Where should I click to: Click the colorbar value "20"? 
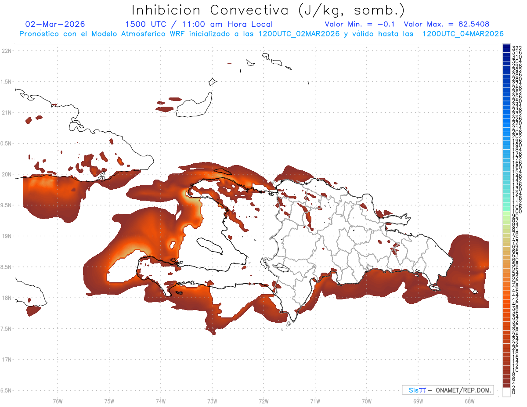(516, 348)
